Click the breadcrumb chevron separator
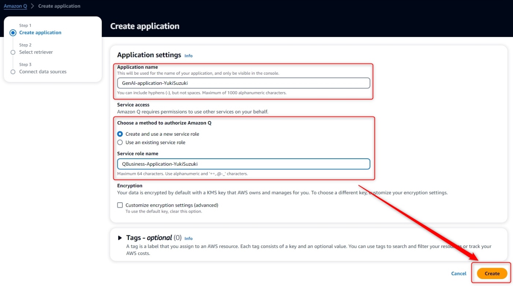 pyautogui.click(x=33, y=6)
